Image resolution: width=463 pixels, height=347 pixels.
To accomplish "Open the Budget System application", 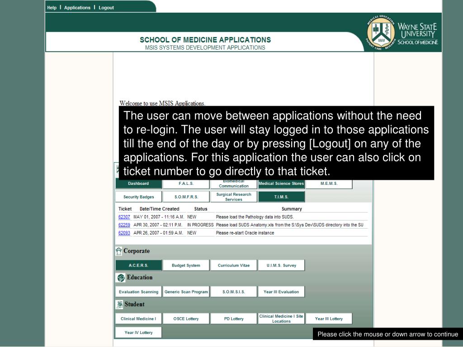I will point(186,265).
